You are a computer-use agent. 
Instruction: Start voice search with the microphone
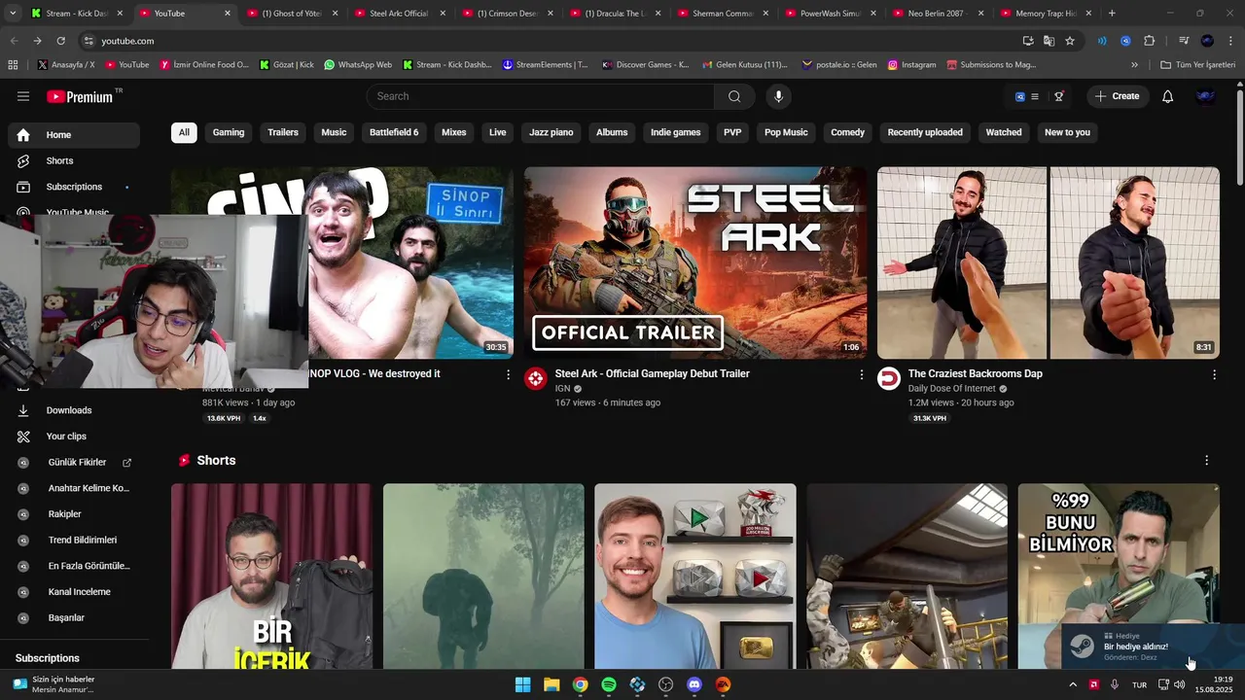778,96
